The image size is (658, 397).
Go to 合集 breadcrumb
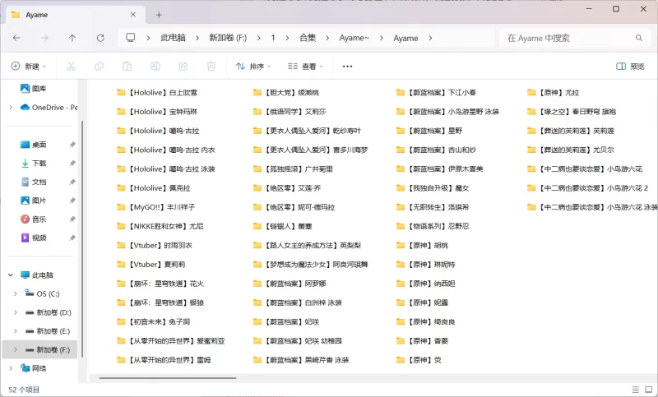pos(307,38)
